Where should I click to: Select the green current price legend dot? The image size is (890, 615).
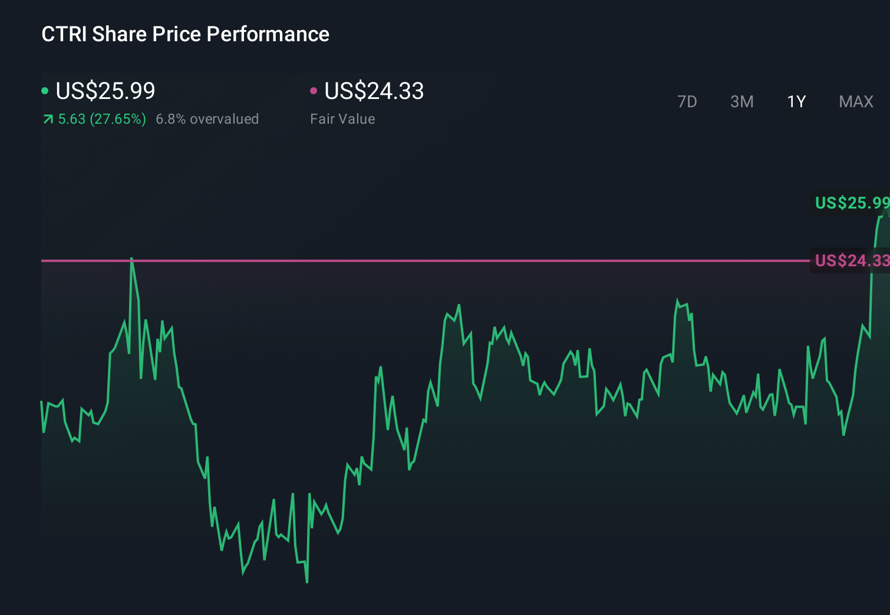coord(45,90)
